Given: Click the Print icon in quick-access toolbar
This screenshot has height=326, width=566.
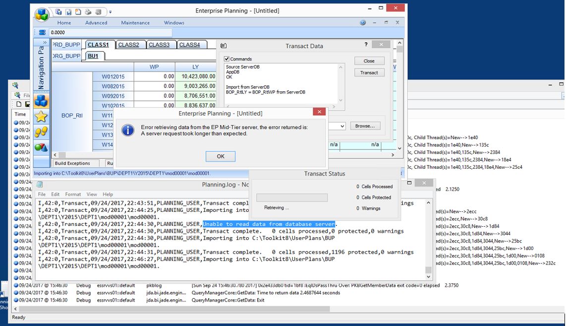Looking at the screenshot, I should 88,12.
